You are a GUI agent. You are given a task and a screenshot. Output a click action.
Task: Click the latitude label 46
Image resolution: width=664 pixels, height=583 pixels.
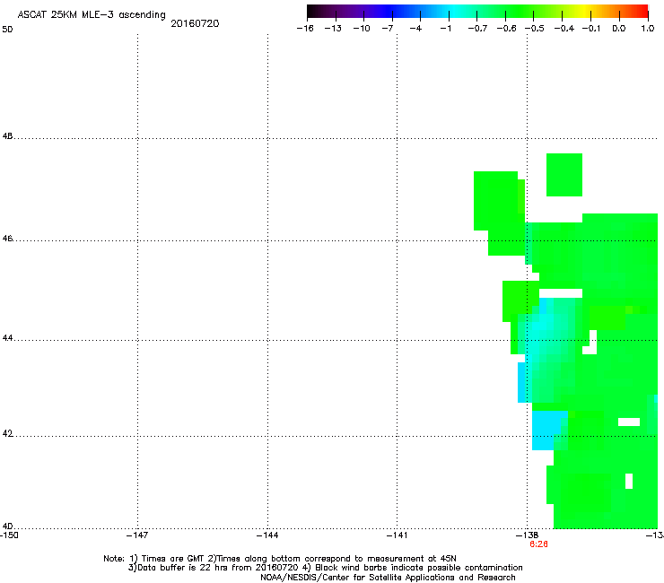point(7,239)
